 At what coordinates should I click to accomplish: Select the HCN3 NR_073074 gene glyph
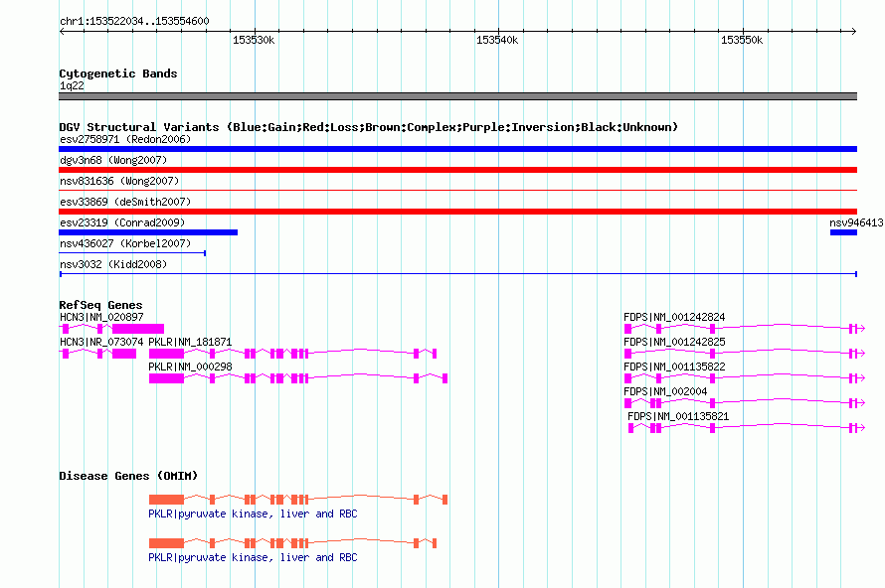[98, 354]
